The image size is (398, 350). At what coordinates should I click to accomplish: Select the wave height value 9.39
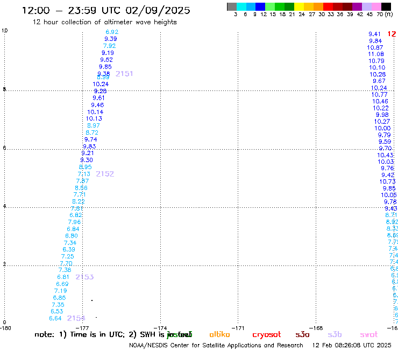click(111, 39)
